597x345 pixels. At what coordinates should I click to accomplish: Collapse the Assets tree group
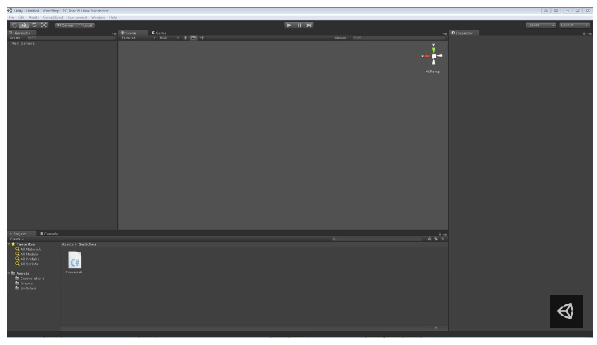[x=9, y=273]
